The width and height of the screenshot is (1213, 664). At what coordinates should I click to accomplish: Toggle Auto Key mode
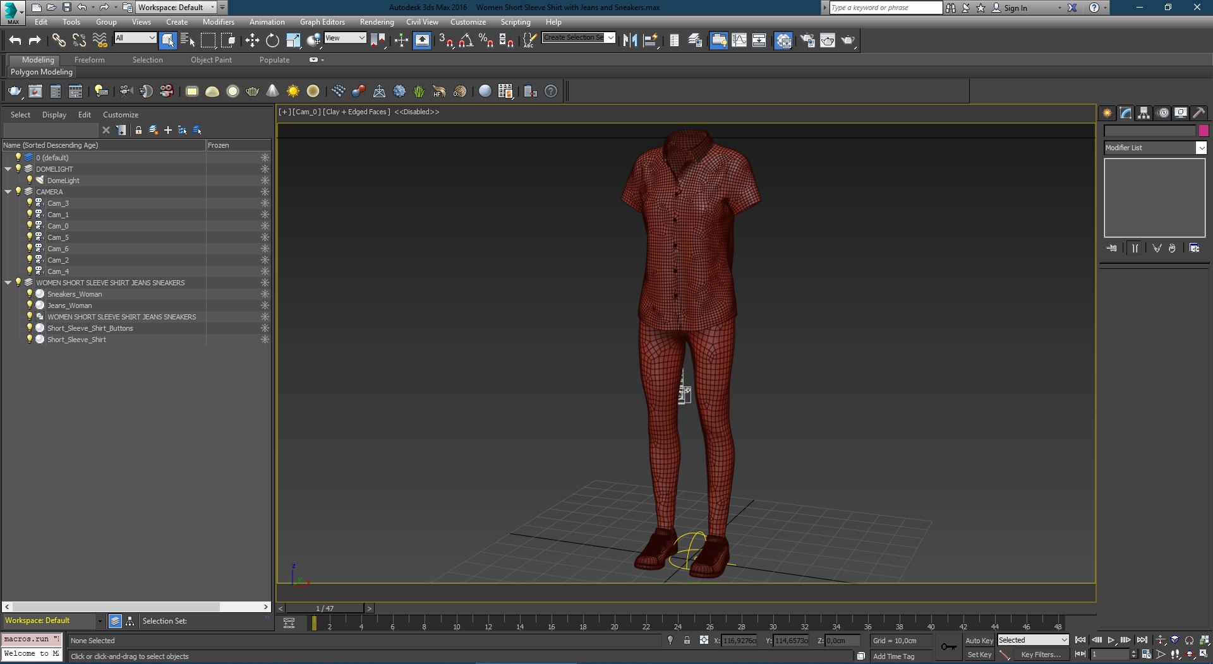(979, 640)
